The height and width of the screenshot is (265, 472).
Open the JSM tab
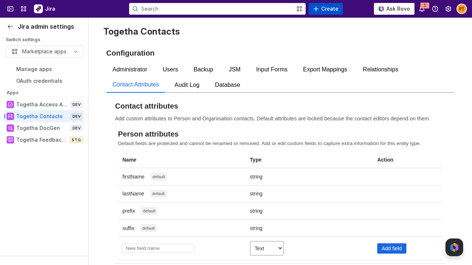(235, 69)
